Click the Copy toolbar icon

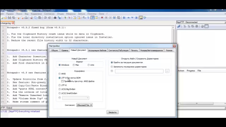coord(36,18)
